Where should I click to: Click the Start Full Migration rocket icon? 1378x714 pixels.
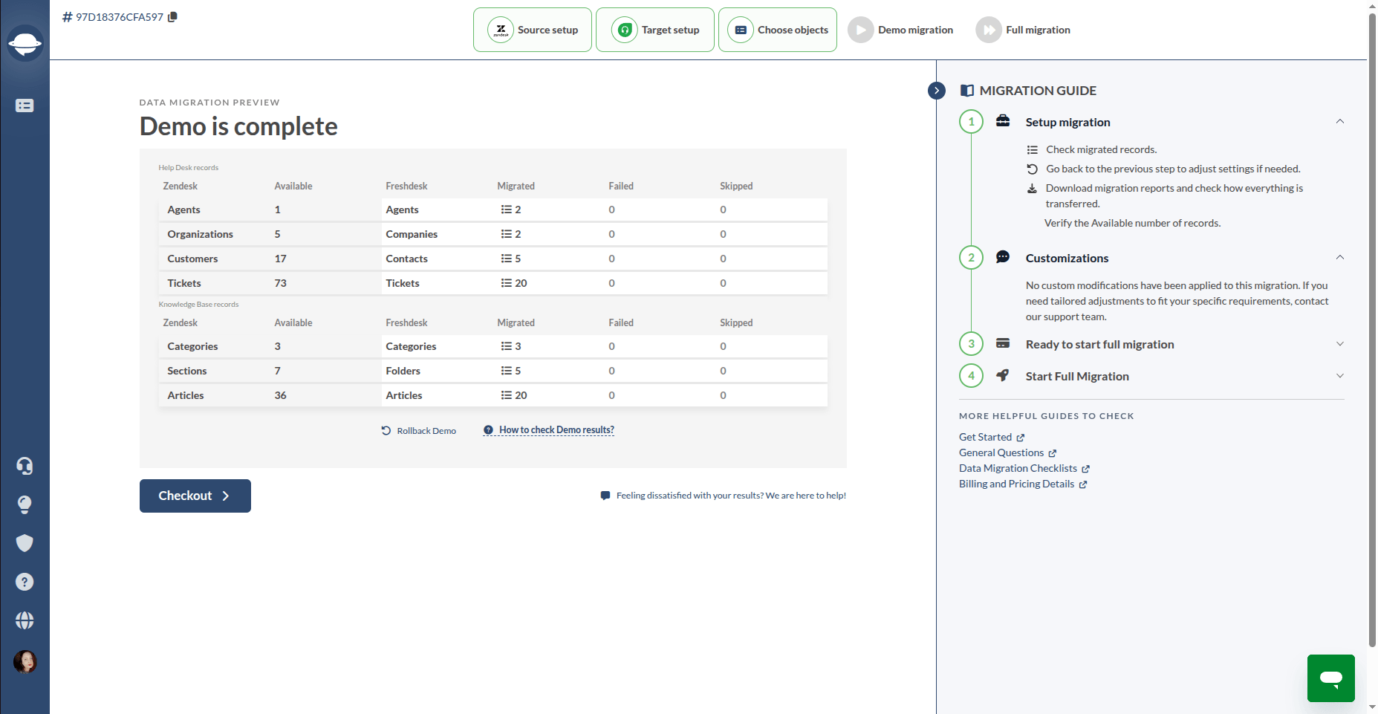click(x=1003, y=375)
